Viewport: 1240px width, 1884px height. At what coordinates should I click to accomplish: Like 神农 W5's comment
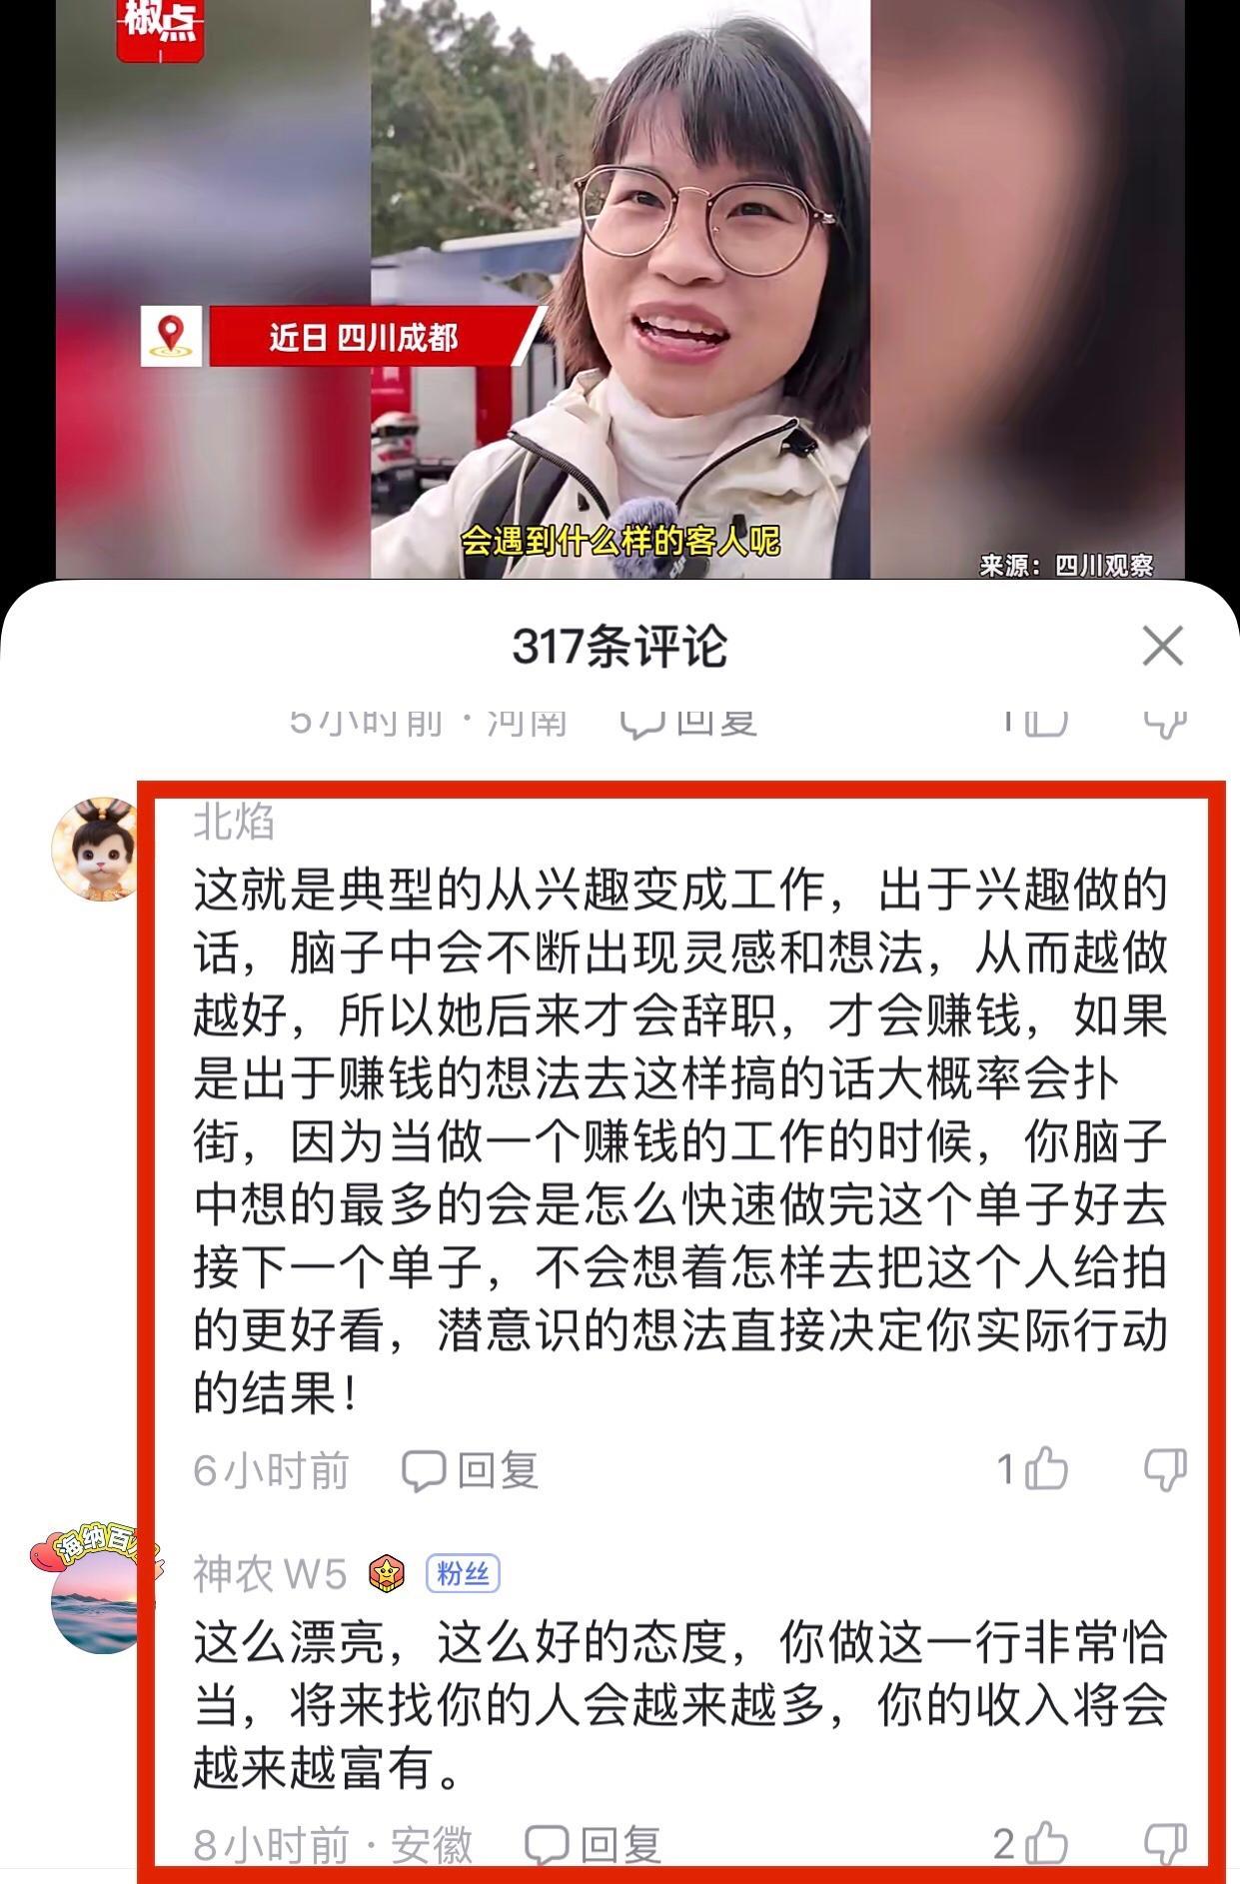1046,1844
